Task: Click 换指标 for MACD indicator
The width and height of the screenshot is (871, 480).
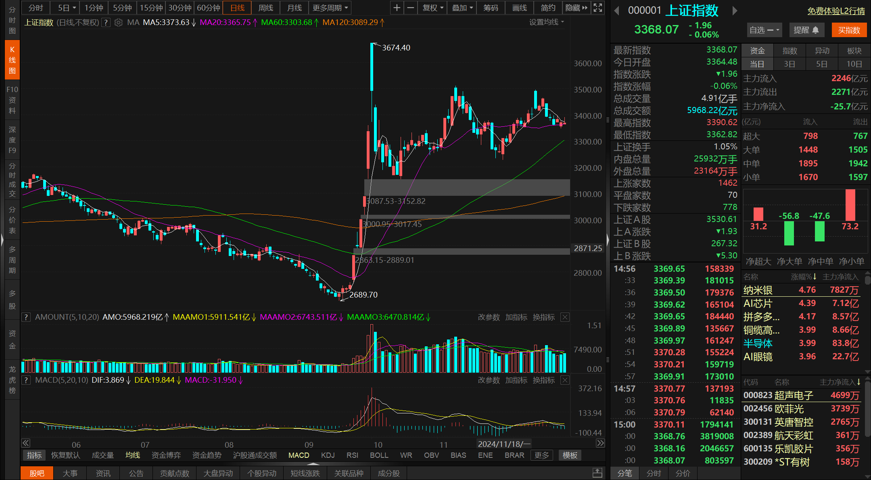Action: [x=543, y=380]
